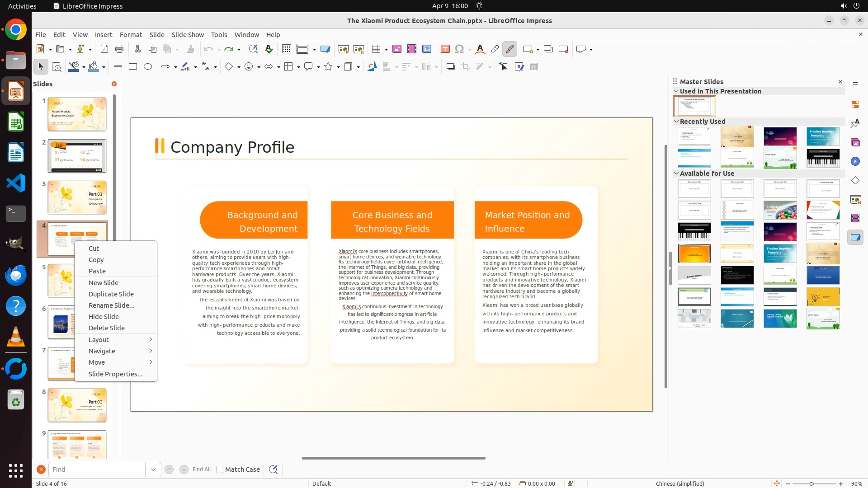Toggle the Show Draw Functions icon

509,49
